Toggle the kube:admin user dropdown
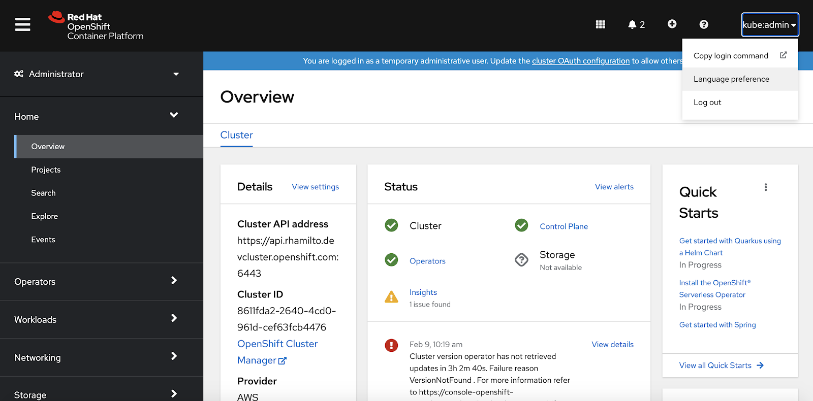The width and height of the screenshot is (813, 401). click(769, 25)
